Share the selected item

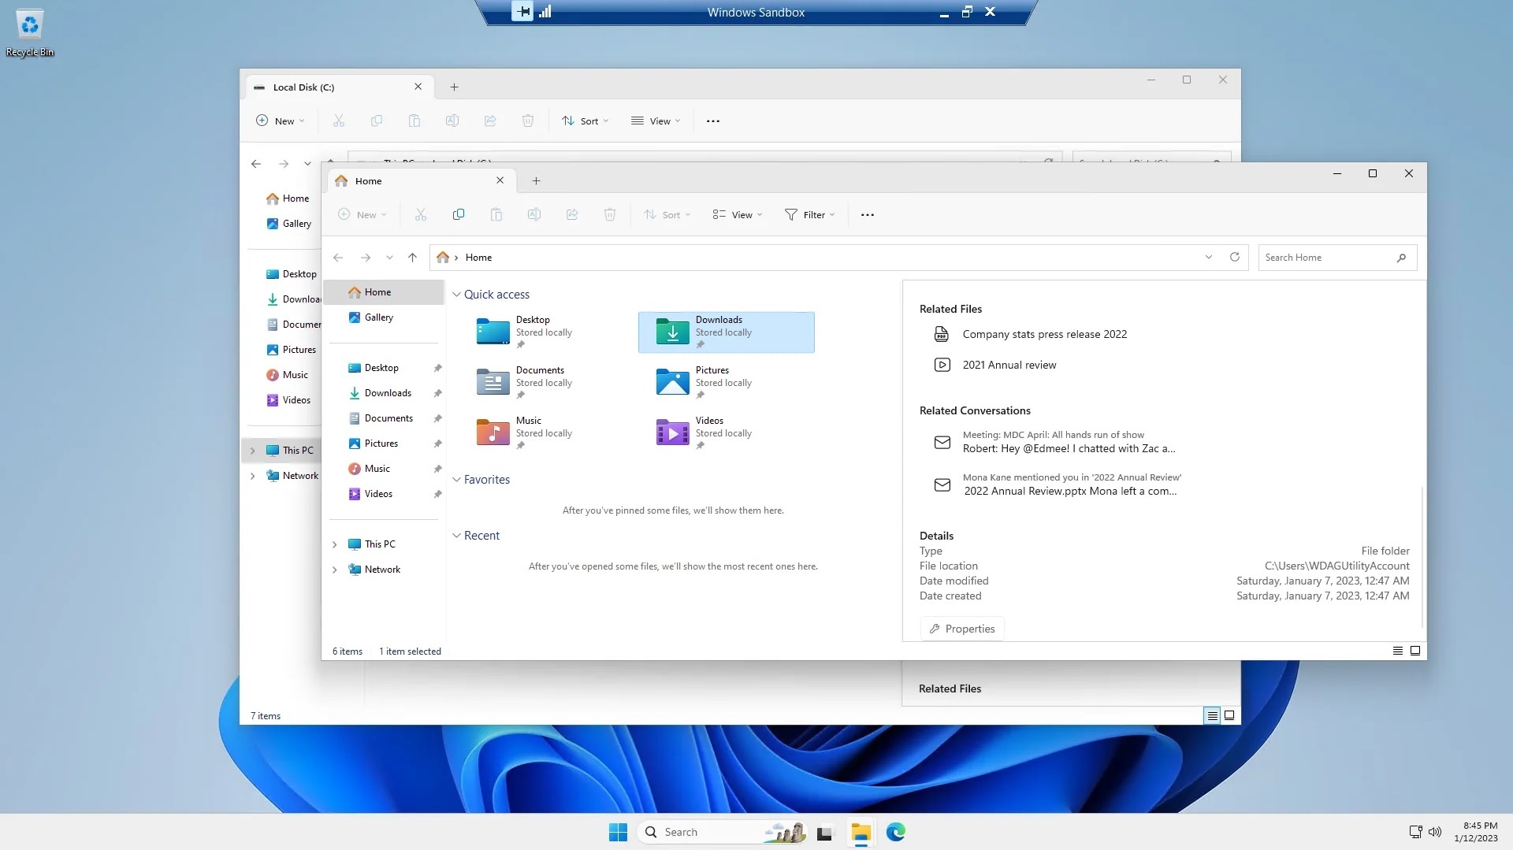pos(572,214)
